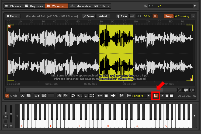Activate the Slice marker tool
The height and width of the screenshot is (134, 201).
coord(122,16)
